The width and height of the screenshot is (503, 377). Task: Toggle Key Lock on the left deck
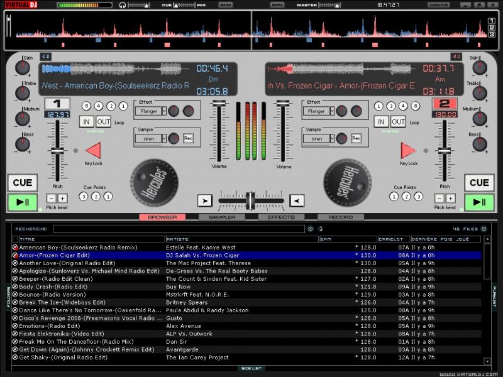(93, 150)
